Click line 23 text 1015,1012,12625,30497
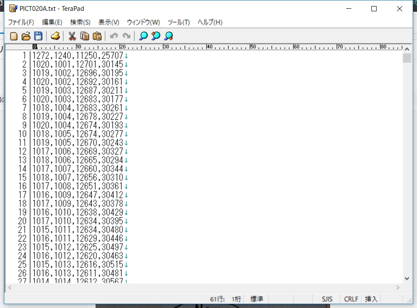Screen dimensions: 417x308 click(x=78, y=247)
